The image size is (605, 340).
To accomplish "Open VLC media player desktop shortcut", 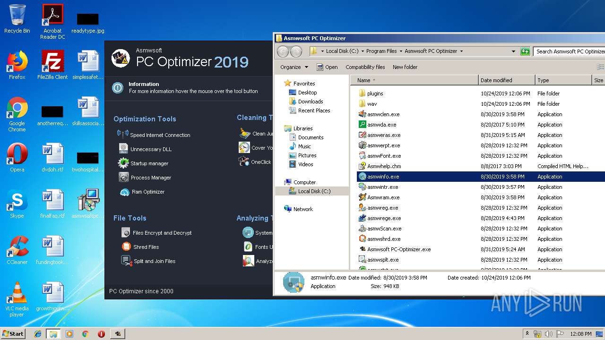I will (17, 299).
